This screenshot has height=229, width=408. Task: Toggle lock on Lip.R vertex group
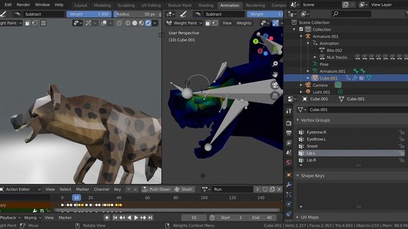click(x=402, y=160)
